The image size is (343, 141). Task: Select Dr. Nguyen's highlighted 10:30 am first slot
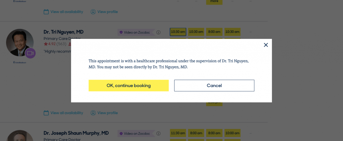[x=178, y=32]
